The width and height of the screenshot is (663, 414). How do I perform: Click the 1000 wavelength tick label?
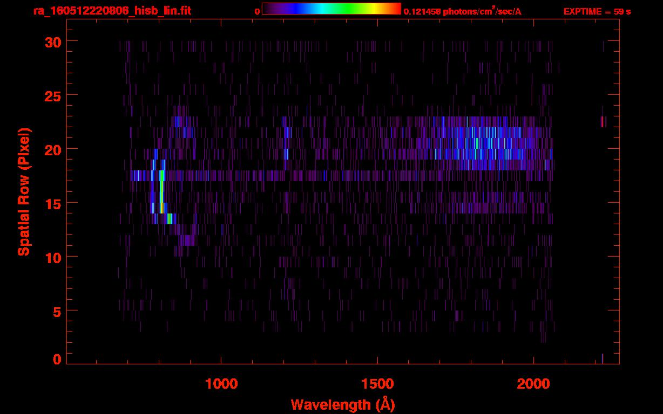[221, 384]
